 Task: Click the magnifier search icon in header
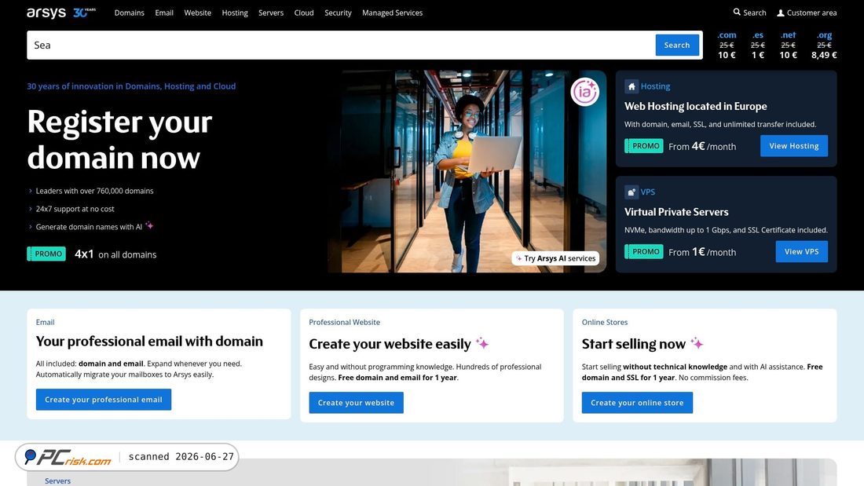pos(737,12)
